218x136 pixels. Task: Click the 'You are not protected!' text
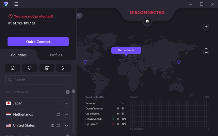click(x=33, y=16)
